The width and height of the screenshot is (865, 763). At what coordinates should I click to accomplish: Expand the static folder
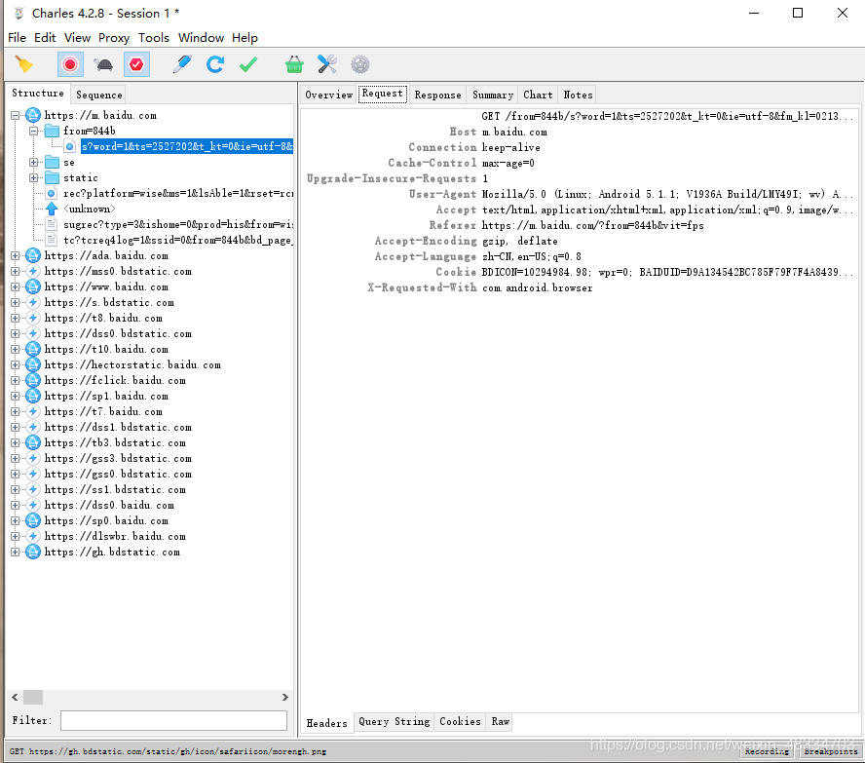(34, 177)
